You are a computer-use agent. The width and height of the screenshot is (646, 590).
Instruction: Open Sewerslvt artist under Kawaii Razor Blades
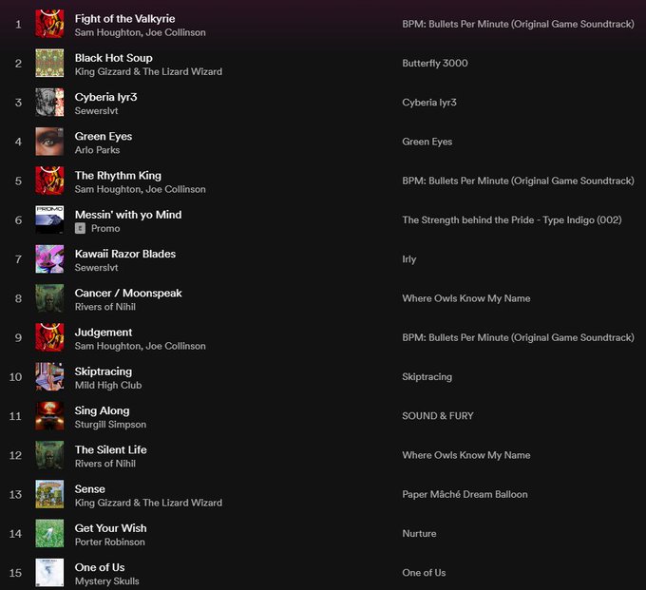(x=96, y=267)
